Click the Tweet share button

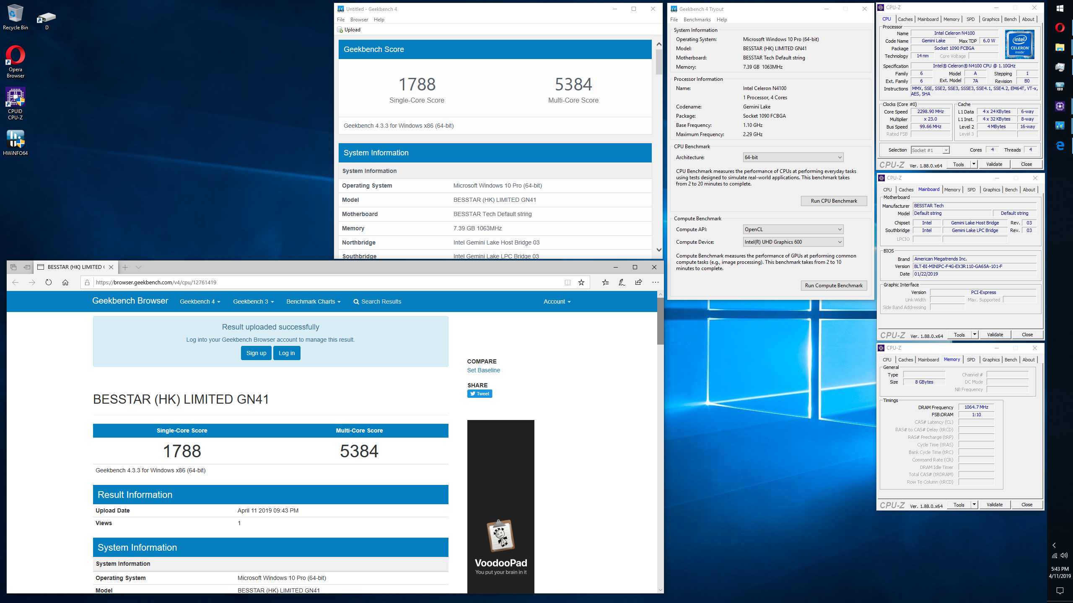pos(479,394)
